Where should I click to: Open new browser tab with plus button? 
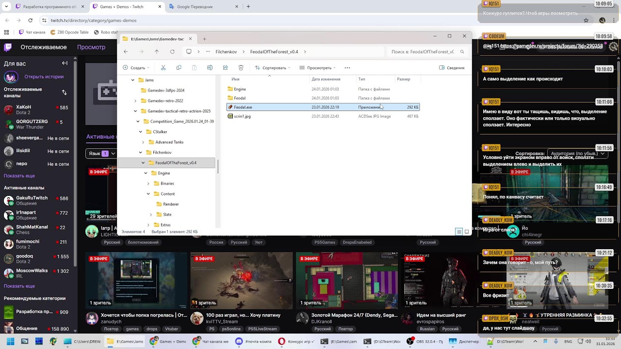248,7
